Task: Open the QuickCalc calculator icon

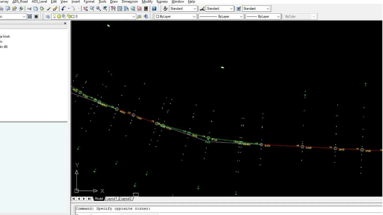Action: [x=146, y=9]
